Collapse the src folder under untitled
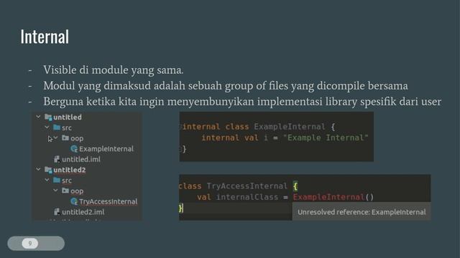 coord(47,128)
